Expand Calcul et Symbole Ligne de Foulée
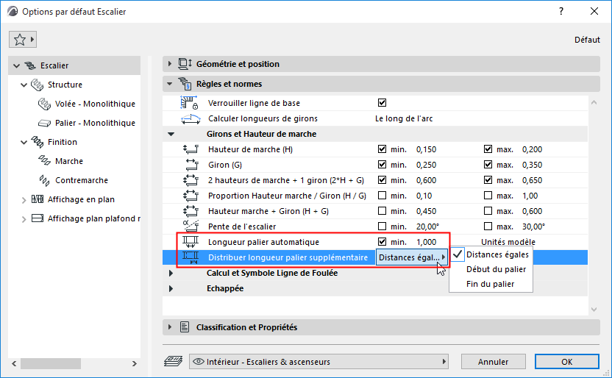Image resolution: width=612 pixels, height=378 pixels. pos(171,273)
